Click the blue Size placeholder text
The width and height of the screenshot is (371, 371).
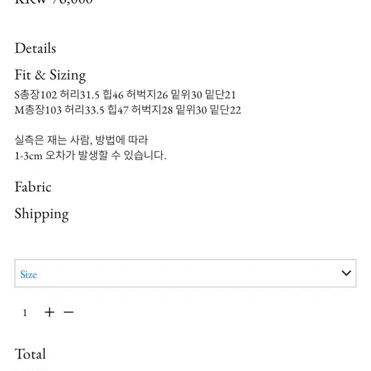28,275
